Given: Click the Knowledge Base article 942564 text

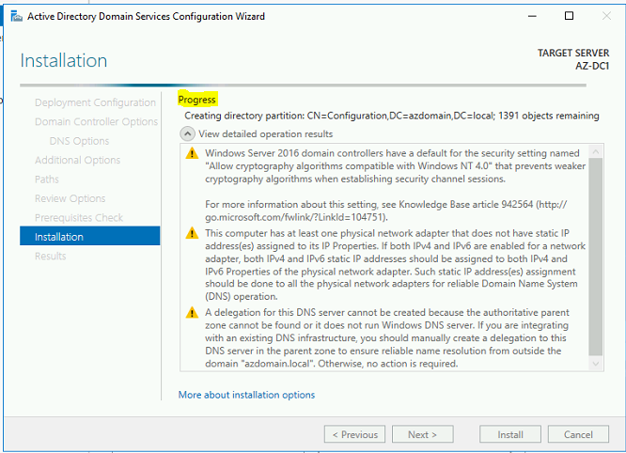Looking at the screenshot, I should click(x=466, y=204).
